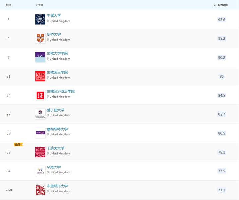Open 布里斯托大学 link
This screenshot has height=200, width=239.
57,186
